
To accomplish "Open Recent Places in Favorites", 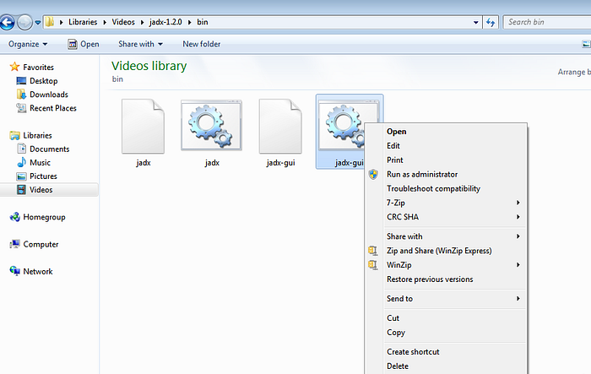I will click(x=53, y=108).
